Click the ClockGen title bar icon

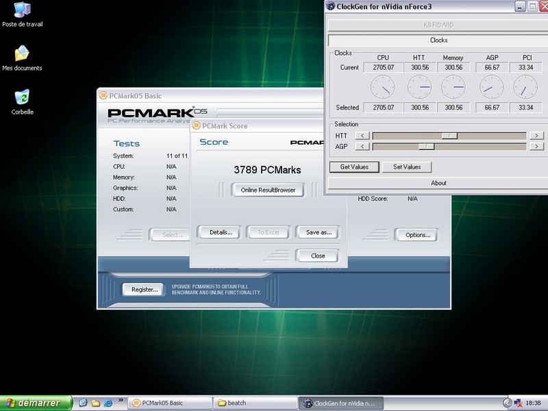pos(330,6)
